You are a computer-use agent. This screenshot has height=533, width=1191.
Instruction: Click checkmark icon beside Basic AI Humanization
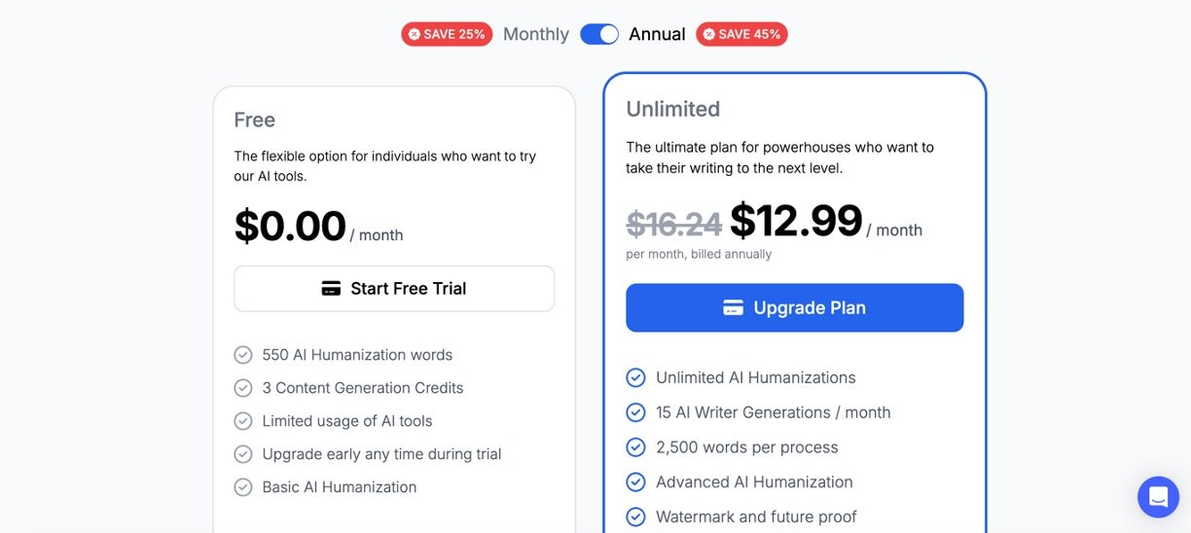pos(243,487)
